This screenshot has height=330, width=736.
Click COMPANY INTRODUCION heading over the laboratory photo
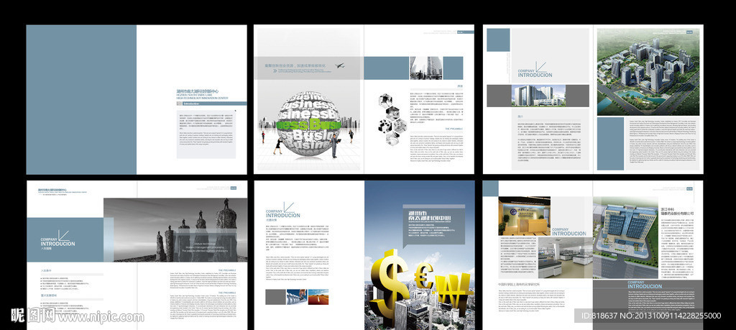click(x=569, y=232)
